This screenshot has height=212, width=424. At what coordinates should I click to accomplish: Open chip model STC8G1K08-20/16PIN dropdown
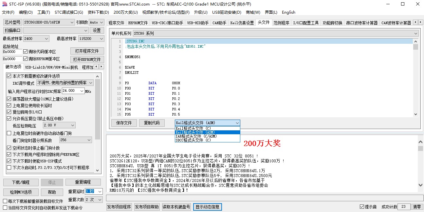pyautogui.click(x=49, y=22)
